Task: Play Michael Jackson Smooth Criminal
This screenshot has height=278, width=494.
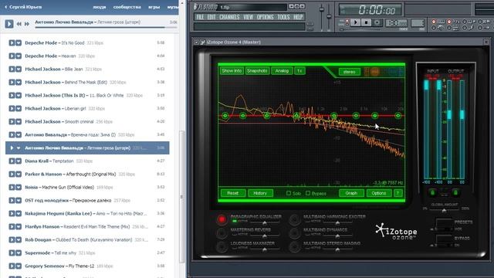Action: [12, 122]
